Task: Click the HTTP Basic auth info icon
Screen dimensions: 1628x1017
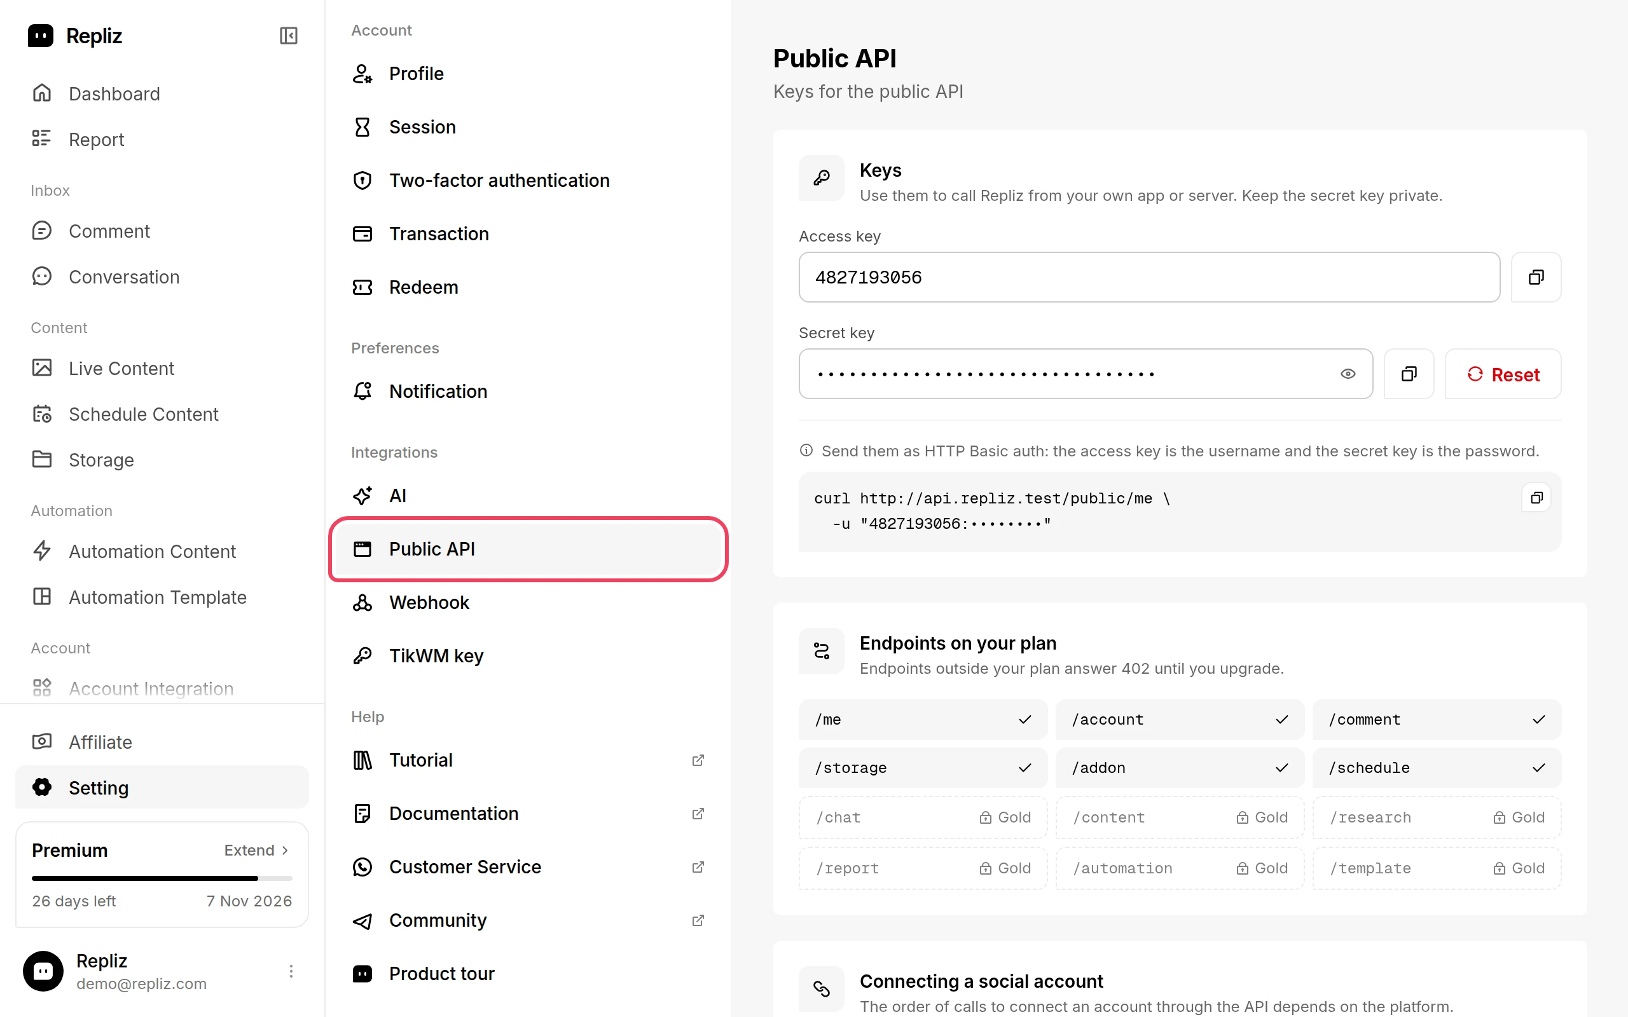Action: (x=806, y=451)
